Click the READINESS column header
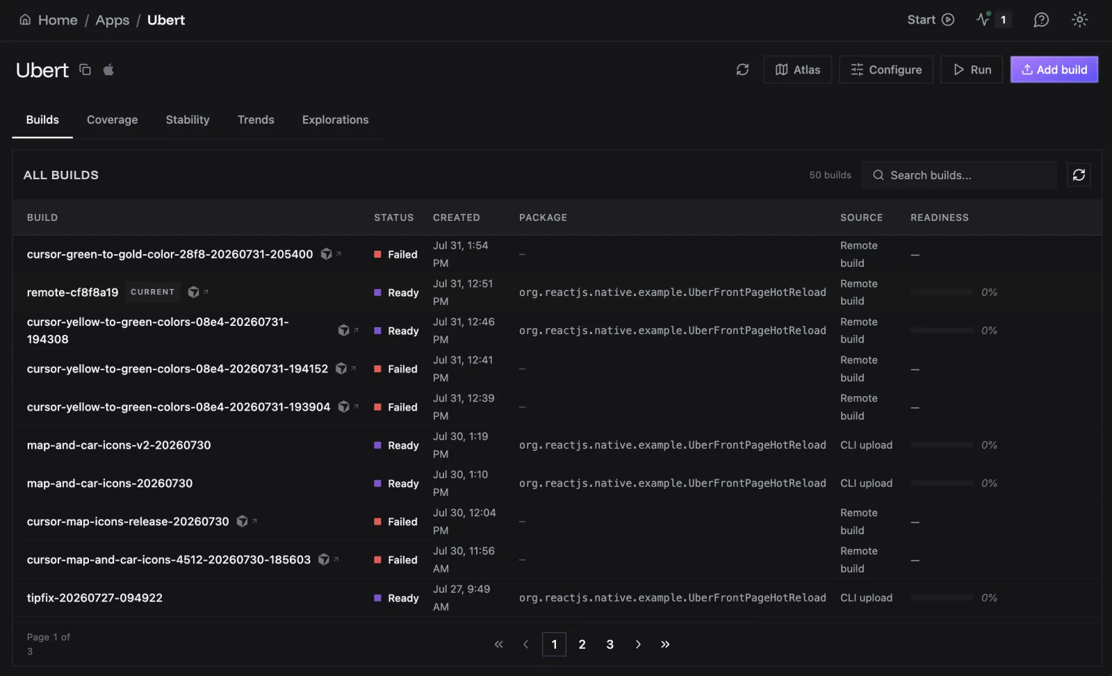Image resolution: width=1112 pixels, height=676 pixels. (940, 217)
